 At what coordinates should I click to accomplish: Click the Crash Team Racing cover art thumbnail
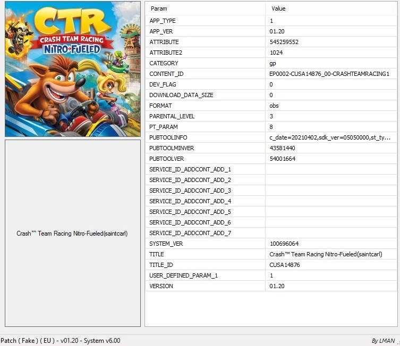tap(73, 69)
